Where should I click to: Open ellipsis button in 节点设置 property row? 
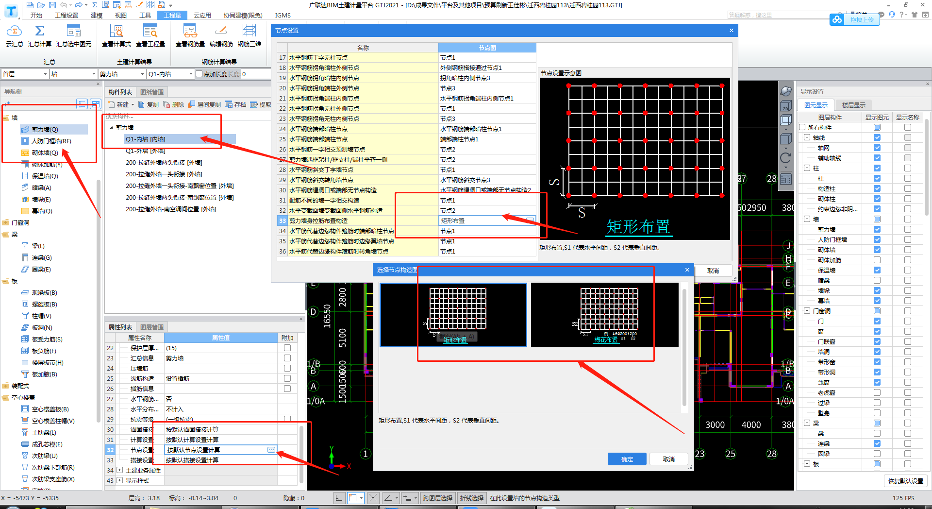[x=271, y=450]
